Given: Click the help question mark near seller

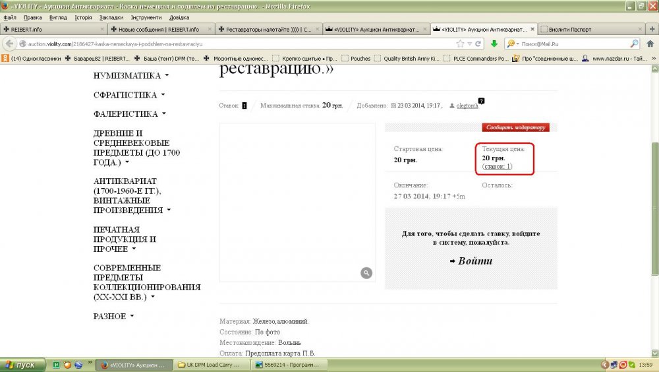Looking at the screenshot, I should click(481, 100).
